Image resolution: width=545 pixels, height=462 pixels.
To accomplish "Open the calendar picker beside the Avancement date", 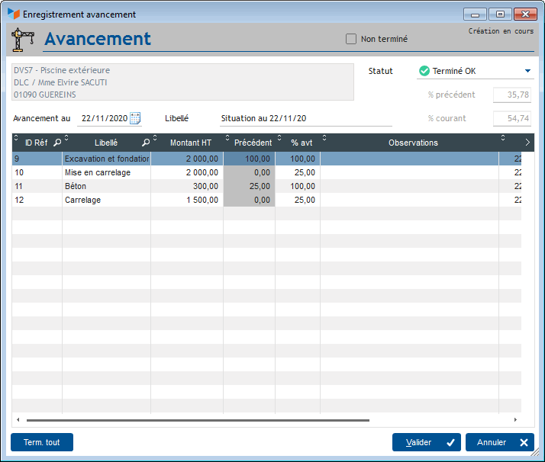I will click(135, 118).
